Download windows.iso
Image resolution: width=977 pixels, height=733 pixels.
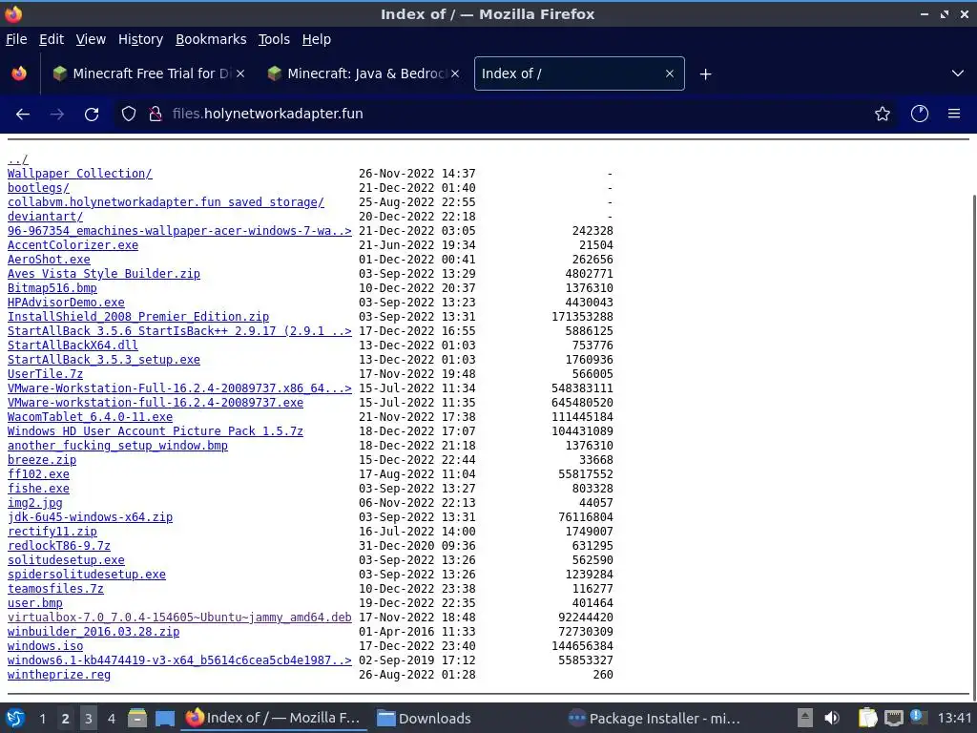click(45, 647)
